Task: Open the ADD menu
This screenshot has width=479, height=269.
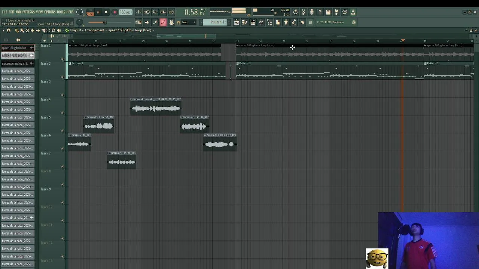Action: pos(18,12)
